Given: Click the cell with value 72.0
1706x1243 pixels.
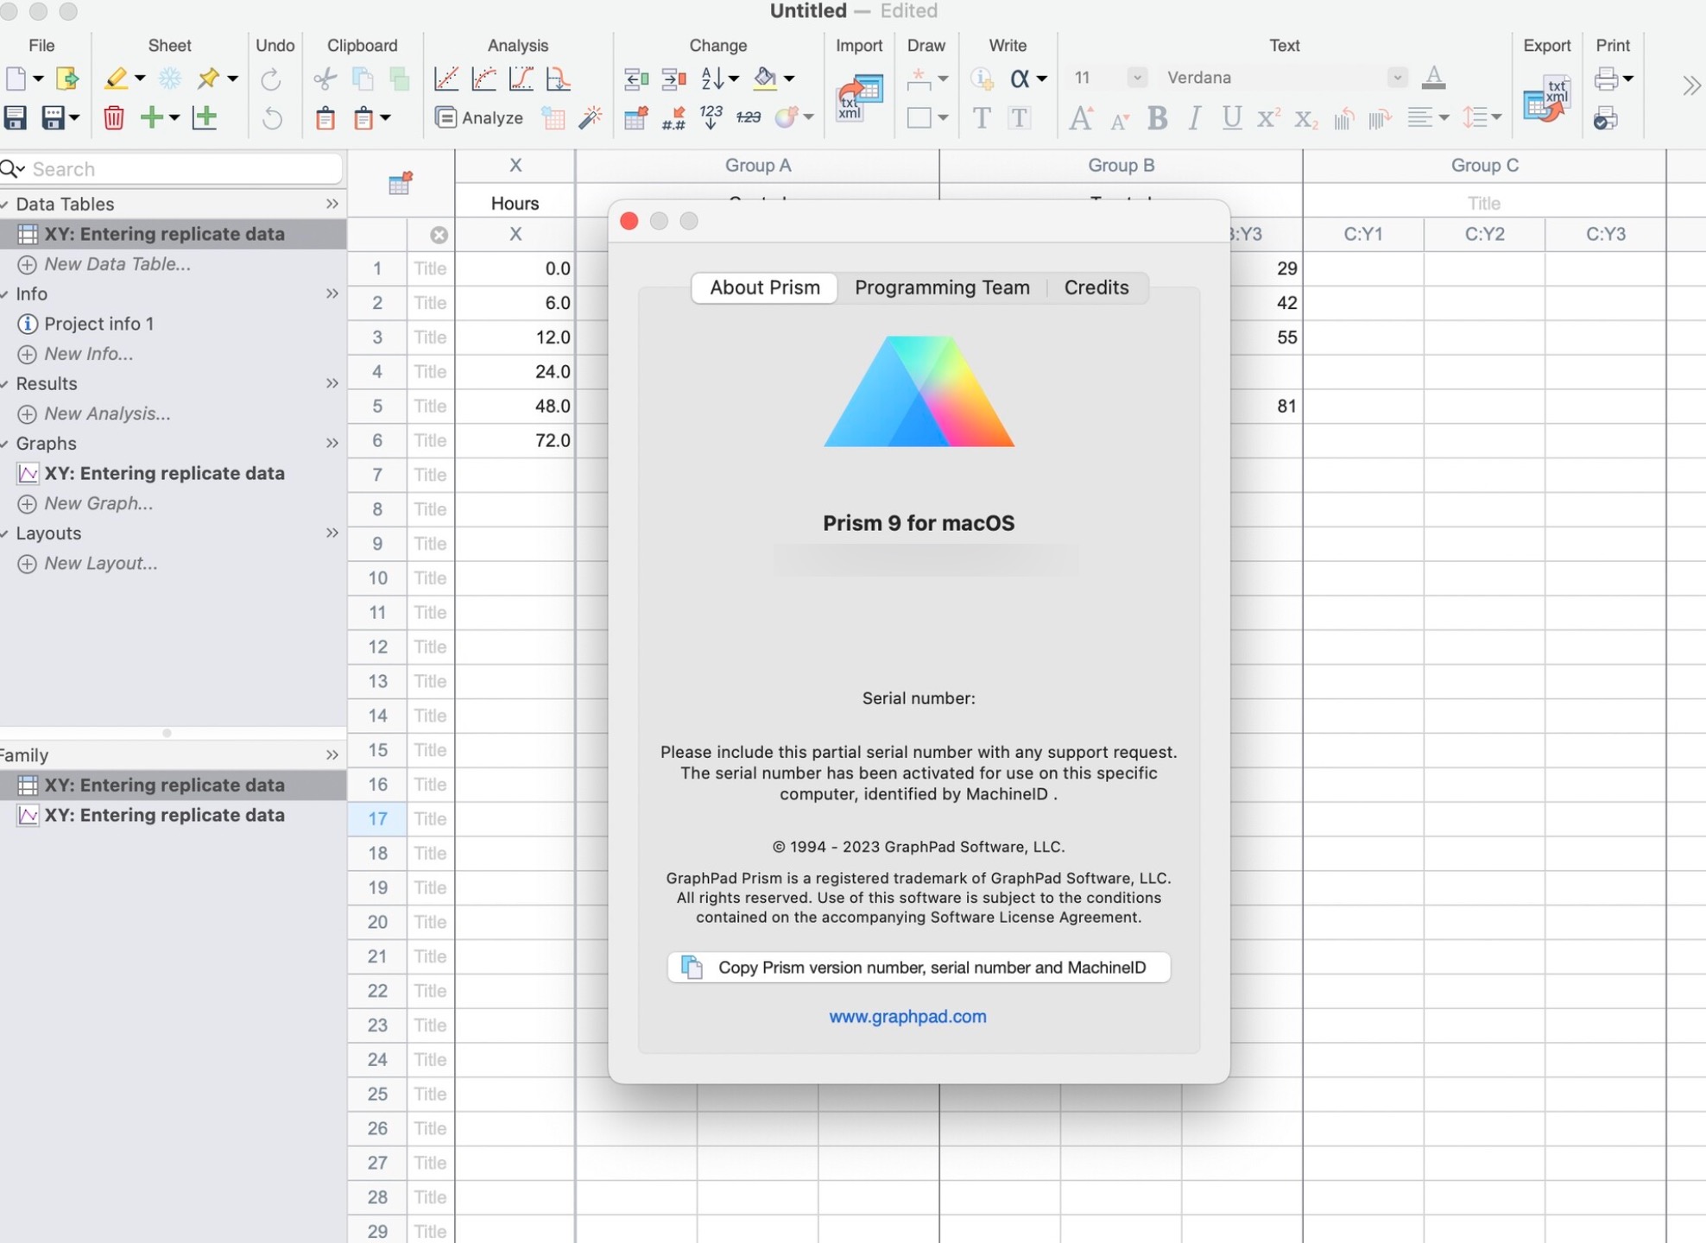Looking at the screenshot, I should point(515,440).
